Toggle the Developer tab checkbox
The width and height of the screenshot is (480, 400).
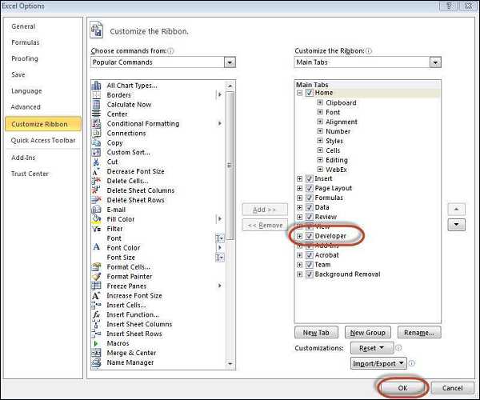pos(309,236)
